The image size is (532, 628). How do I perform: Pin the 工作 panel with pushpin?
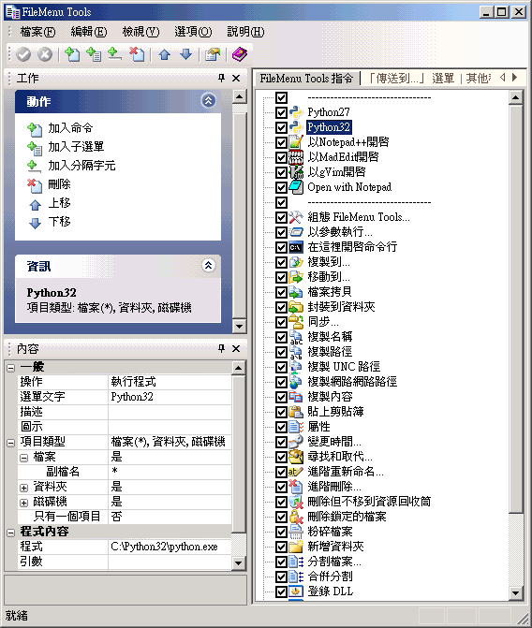click(x=221, y=78)
